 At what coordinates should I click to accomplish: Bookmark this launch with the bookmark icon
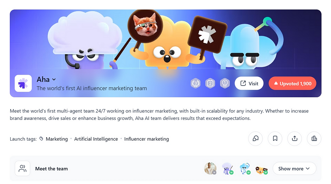275,138
